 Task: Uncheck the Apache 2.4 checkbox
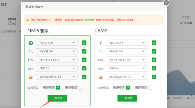pos(154,43)
